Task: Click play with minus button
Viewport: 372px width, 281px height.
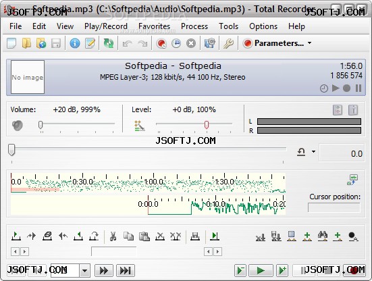Action: [x=240, y=270]
